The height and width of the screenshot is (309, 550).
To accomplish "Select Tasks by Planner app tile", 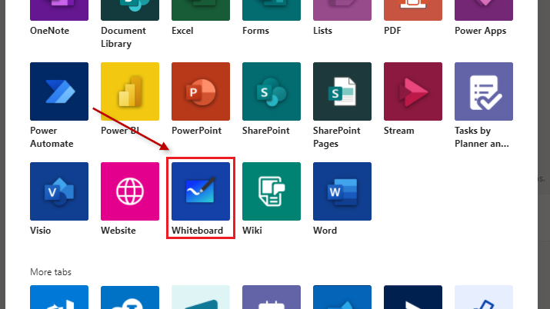I will tap(484, 91).
